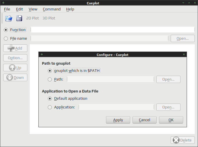198x147 pixels.
Task: Click the save floppy disk icon
Action: 19,18
